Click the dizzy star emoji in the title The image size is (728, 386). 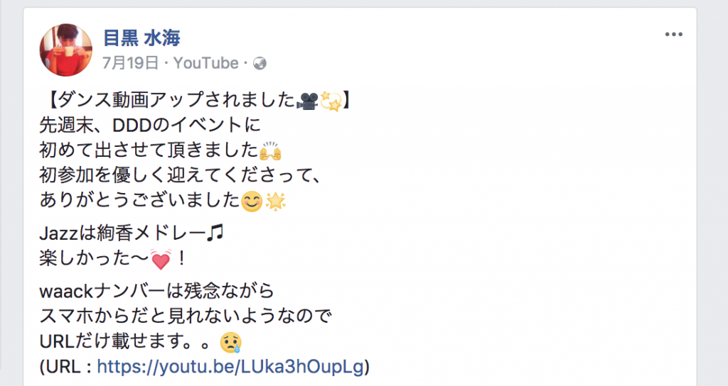(x=331, y=101)
